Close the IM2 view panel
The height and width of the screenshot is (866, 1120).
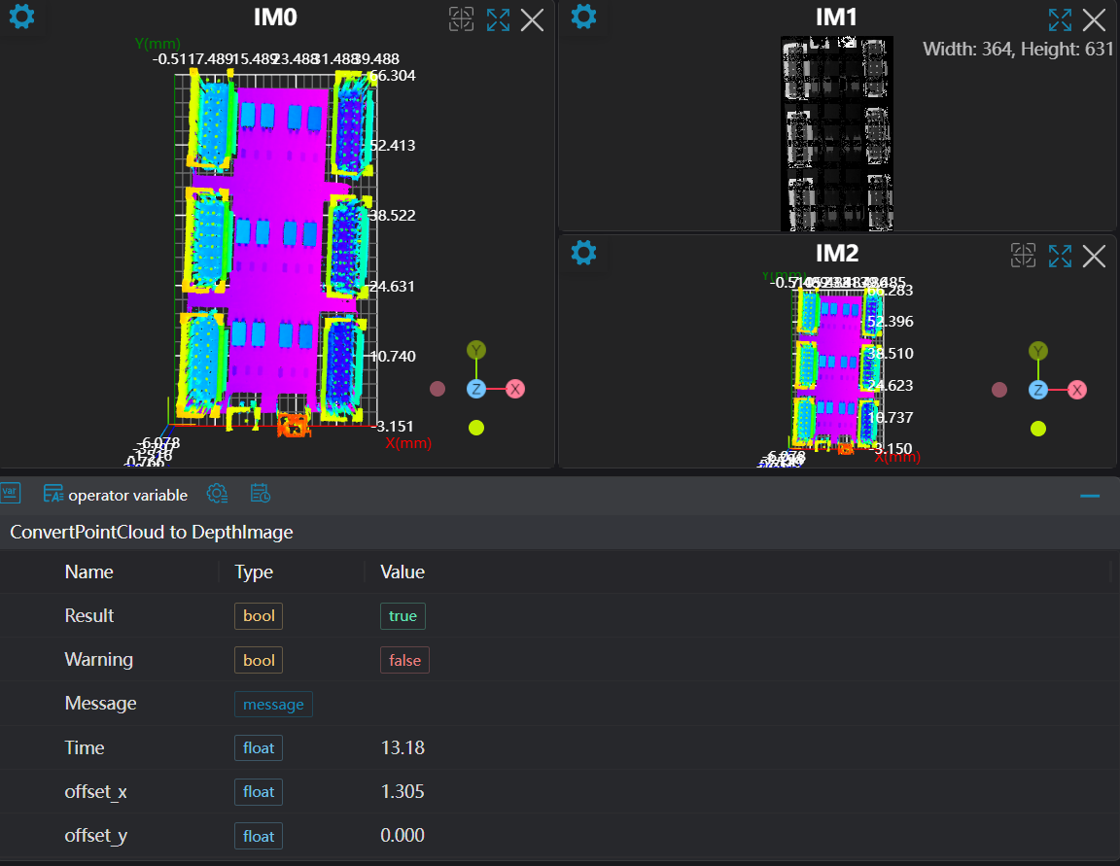click(x=1095, y=256)
